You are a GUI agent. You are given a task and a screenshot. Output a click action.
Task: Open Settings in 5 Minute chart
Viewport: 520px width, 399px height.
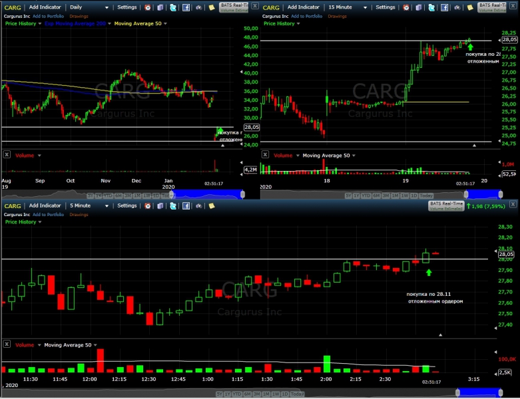[x=127, y=205]
